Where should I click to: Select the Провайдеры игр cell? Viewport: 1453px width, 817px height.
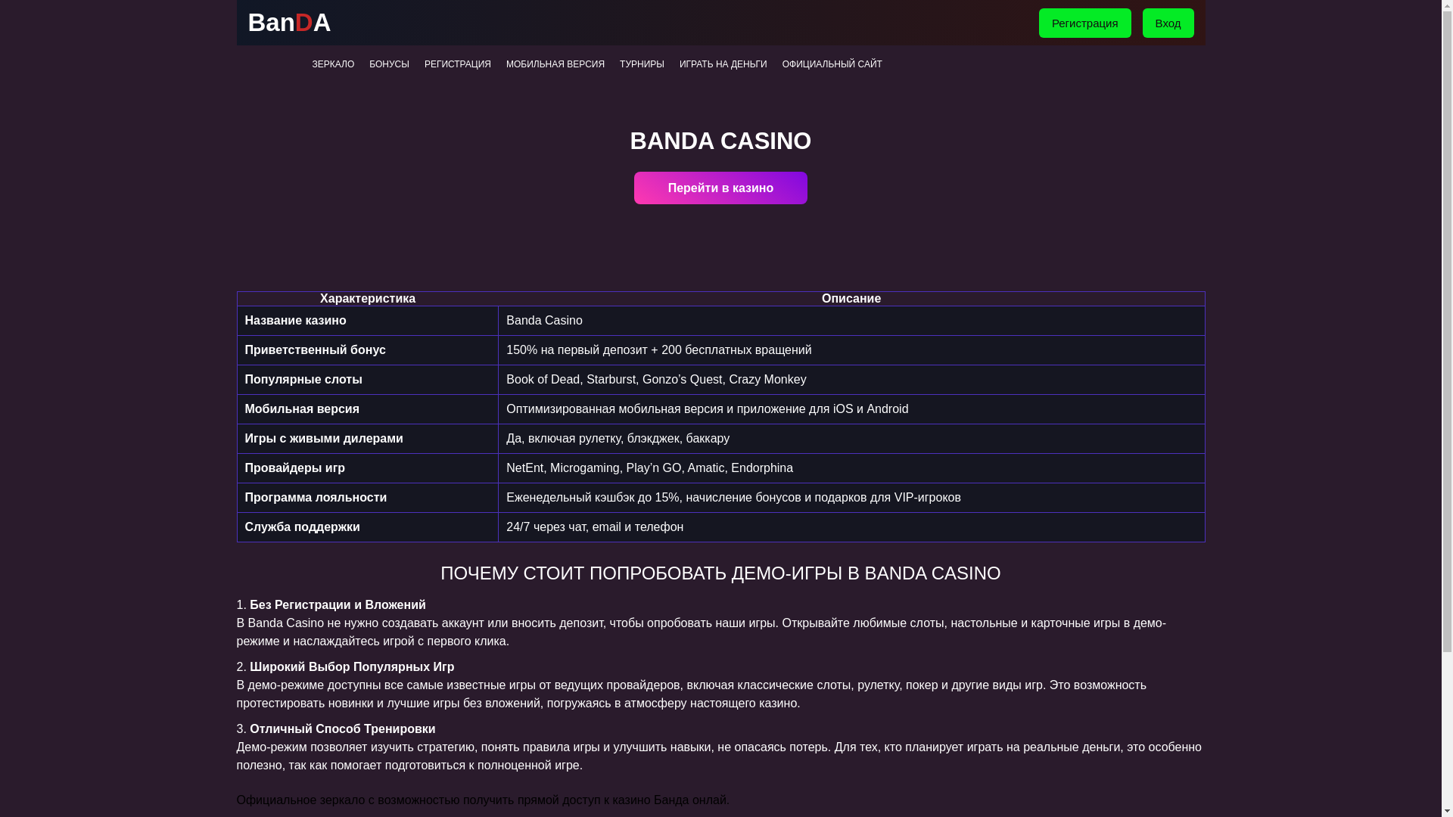point(368,468)
